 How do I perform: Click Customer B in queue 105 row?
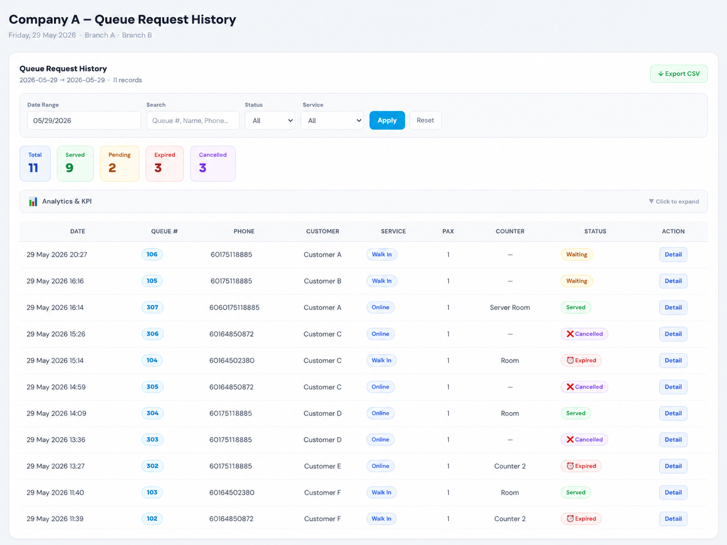pos(322,281)
